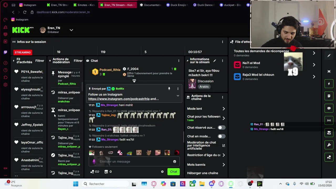The image size is (336, 189).
Task: Open Opera sidebar settings gear
Action: [x=6, y=85]
